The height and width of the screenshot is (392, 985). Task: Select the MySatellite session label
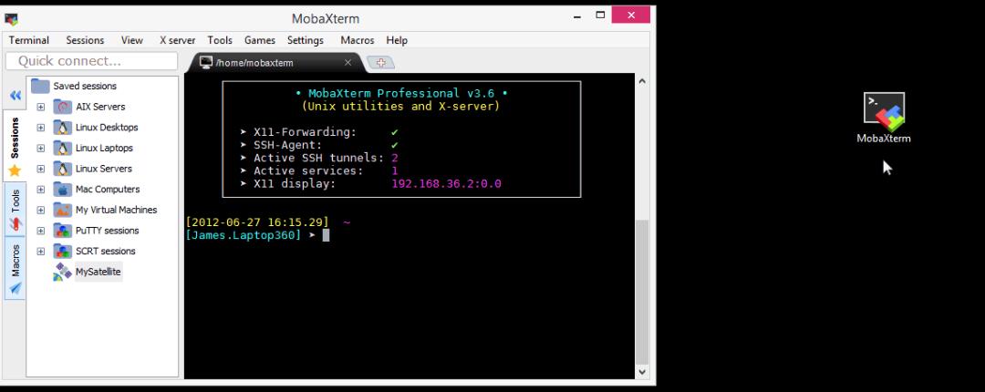pos(98,272)
